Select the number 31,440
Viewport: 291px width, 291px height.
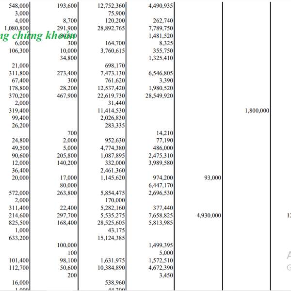(116, 103)
